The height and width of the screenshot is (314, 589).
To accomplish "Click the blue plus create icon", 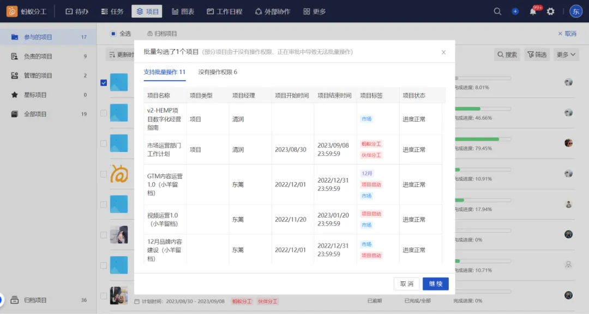I will [515, 11].
